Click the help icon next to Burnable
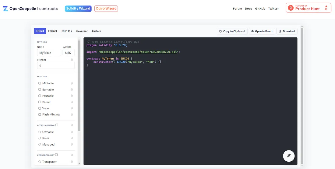335x169 pixels. point(72,90)
